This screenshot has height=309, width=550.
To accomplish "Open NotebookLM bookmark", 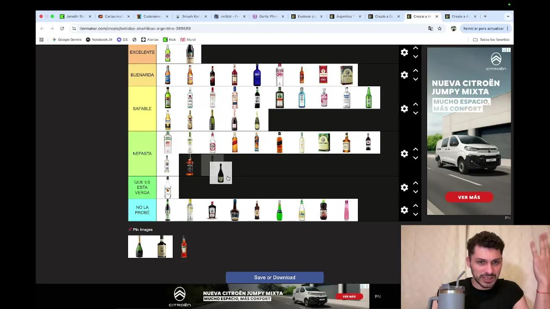I will pyautogui.click(x=99, y=39).
